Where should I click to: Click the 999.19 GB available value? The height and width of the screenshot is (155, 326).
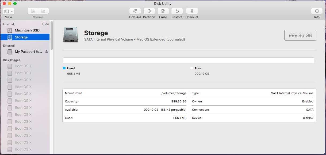(x=165, y=110)
